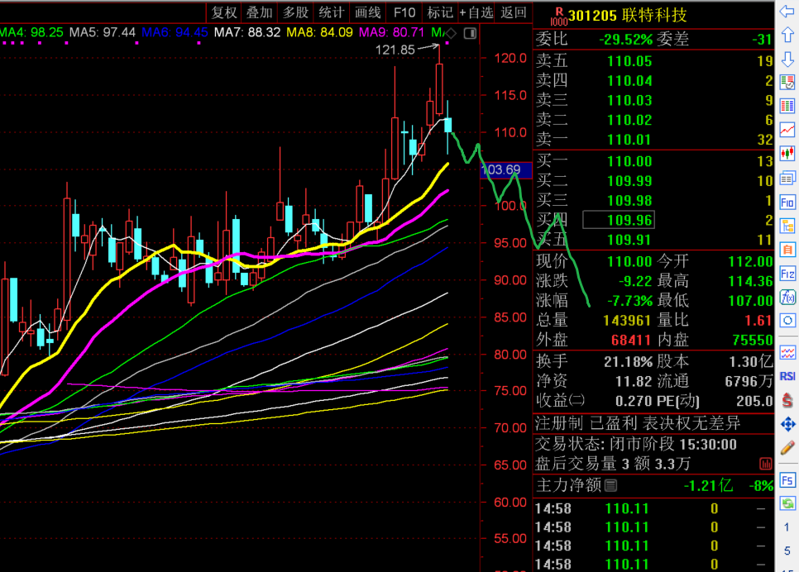
Task: Open the 多股 multi-stock menu
Action: pos(295,12)
